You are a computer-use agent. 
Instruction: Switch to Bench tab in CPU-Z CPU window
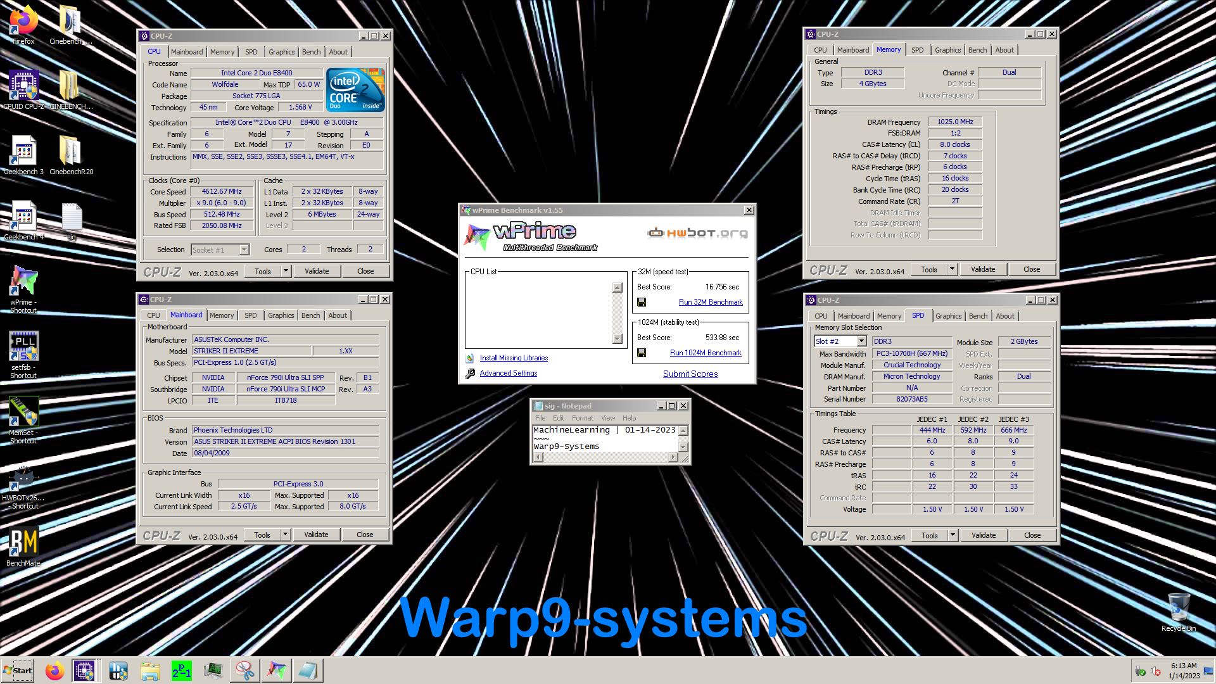coord(311,52)
